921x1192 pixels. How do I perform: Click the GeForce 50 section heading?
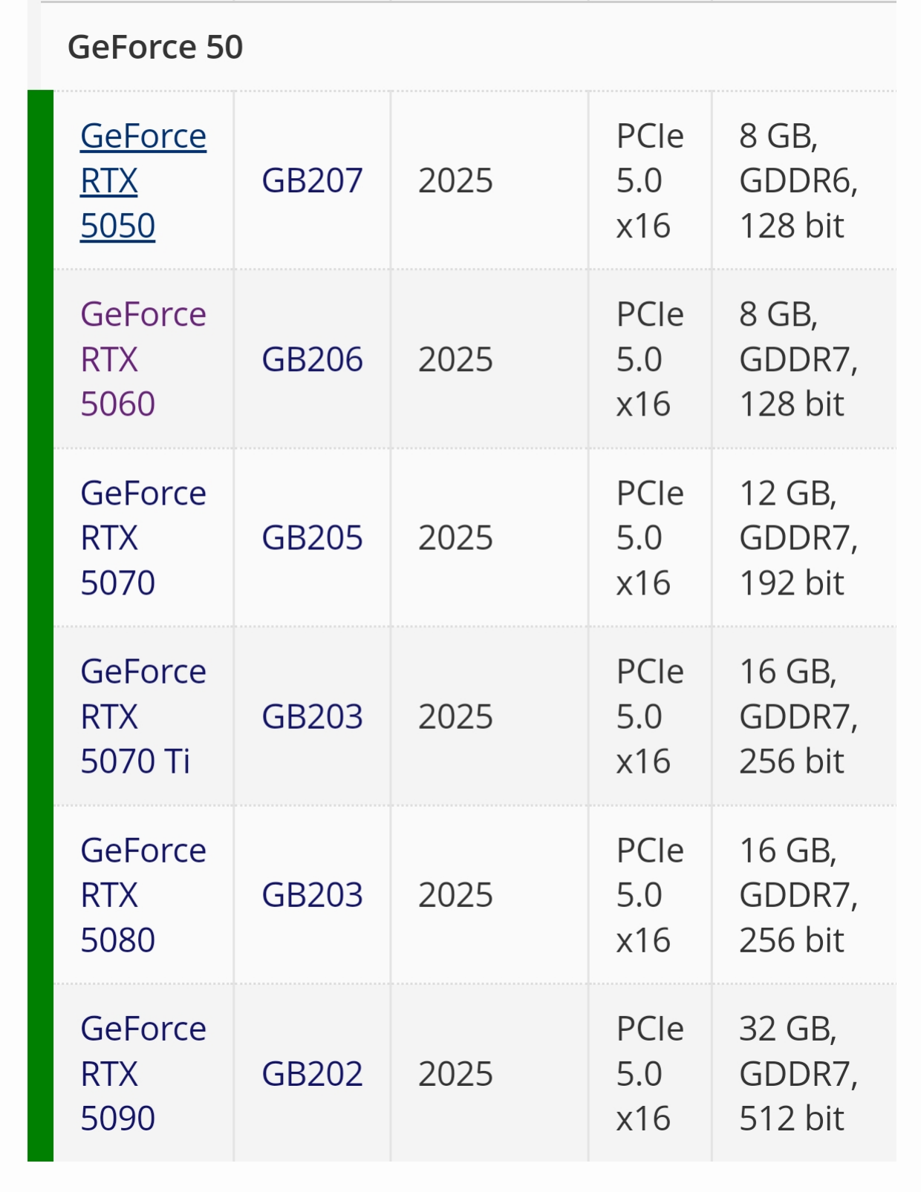point(155,48)
